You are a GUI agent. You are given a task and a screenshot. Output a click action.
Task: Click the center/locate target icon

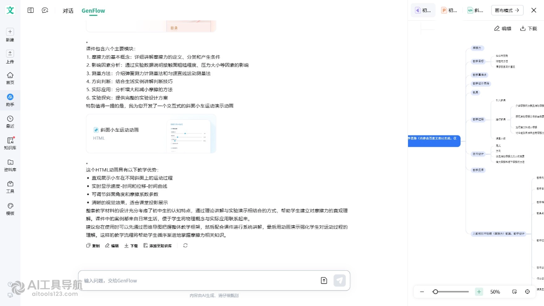[527, 292]
